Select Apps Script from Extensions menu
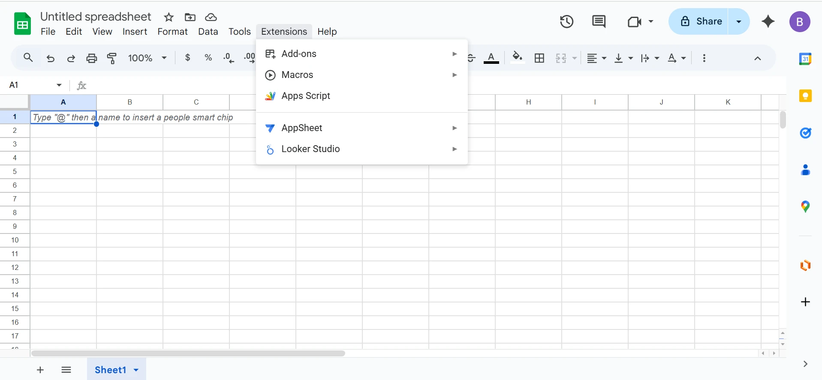This screenshot has width=822, height=380. pyautogui.click(x=305, y=96)
